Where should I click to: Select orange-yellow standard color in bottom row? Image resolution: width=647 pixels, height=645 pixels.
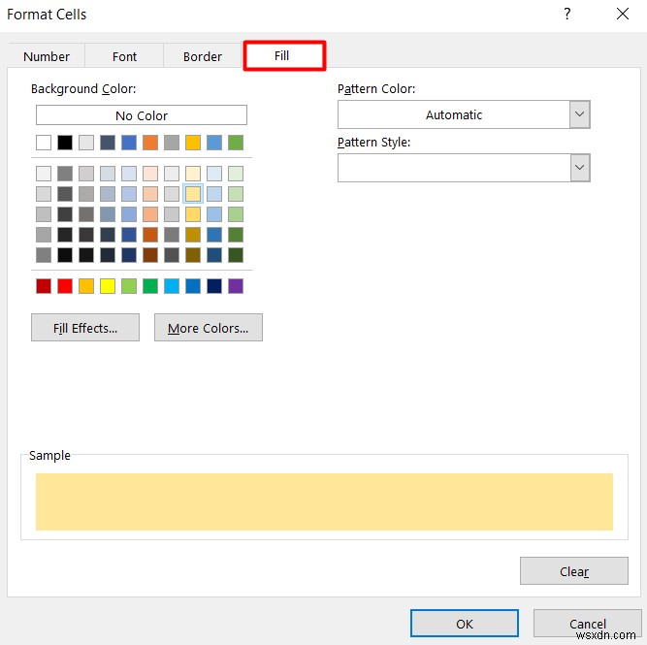[86, 286]
